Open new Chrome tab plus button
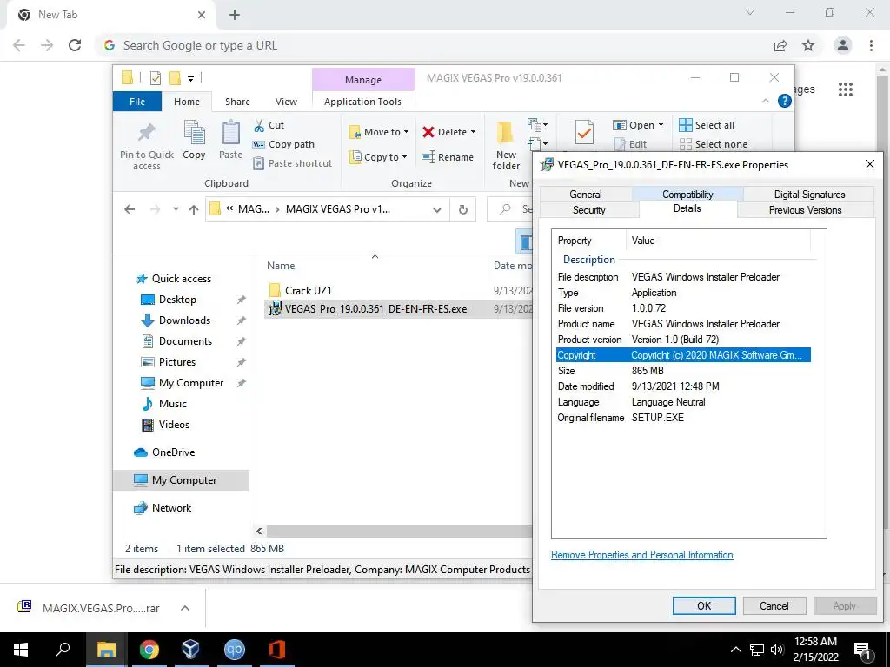The width and height of the screenshot is (890, 667). 235,15
